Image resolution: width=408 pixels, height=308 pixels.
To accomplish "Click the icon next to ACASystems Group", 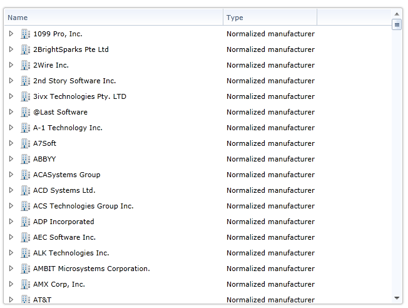I will (x=25, y=175).
